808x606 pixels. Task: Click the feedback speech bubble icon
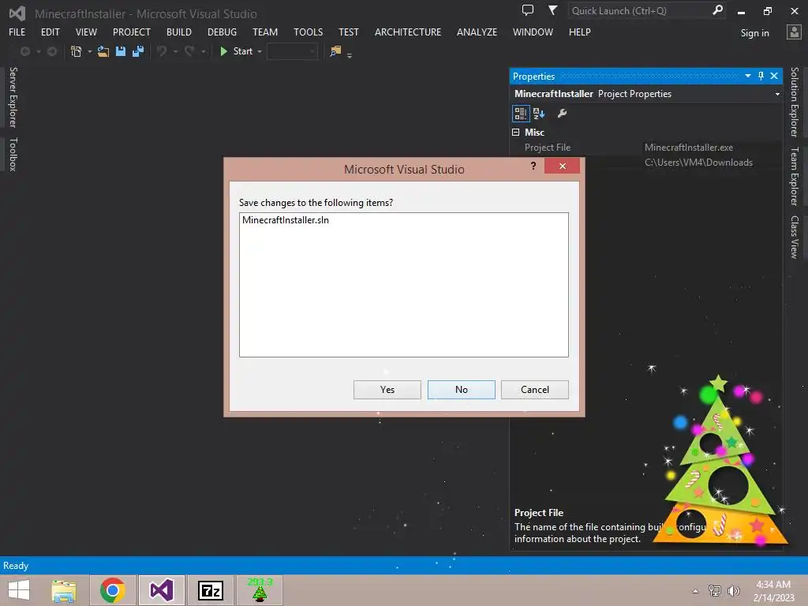(x=528, y=9)
